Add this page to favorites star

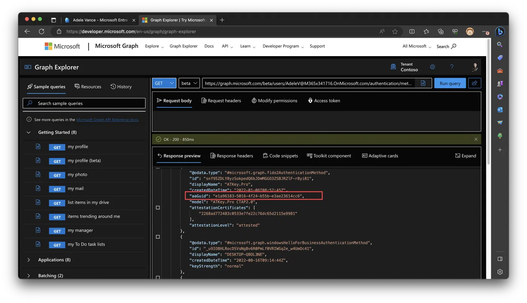395,32
